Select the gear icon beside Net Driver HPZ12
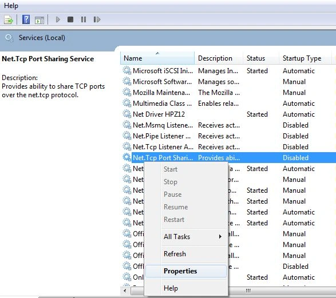 pyautogui.click(x=127, y=114)
